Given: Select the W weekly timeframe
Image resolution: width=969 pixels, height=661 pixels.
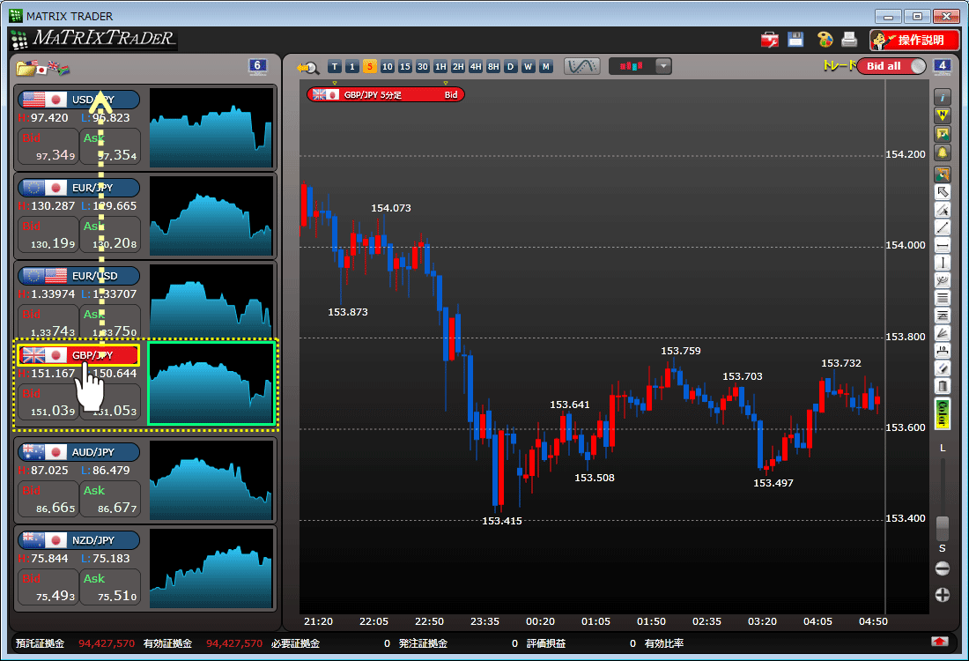Looking at the screenshot, I should pos(528,67).
